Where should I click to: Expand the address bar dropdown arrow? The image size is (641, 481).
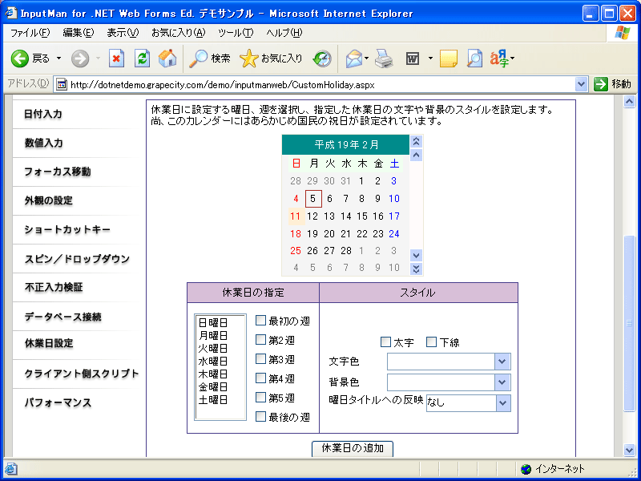tap(583, 83)
